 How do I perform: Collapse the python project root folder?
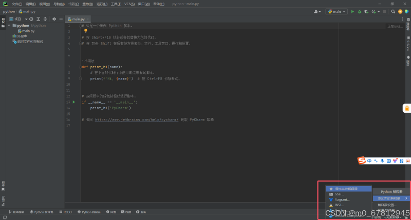9,25
